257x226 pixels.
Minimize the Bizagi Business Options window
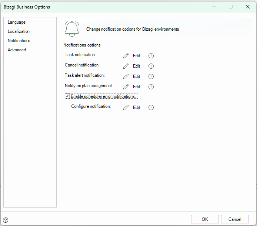214,7
